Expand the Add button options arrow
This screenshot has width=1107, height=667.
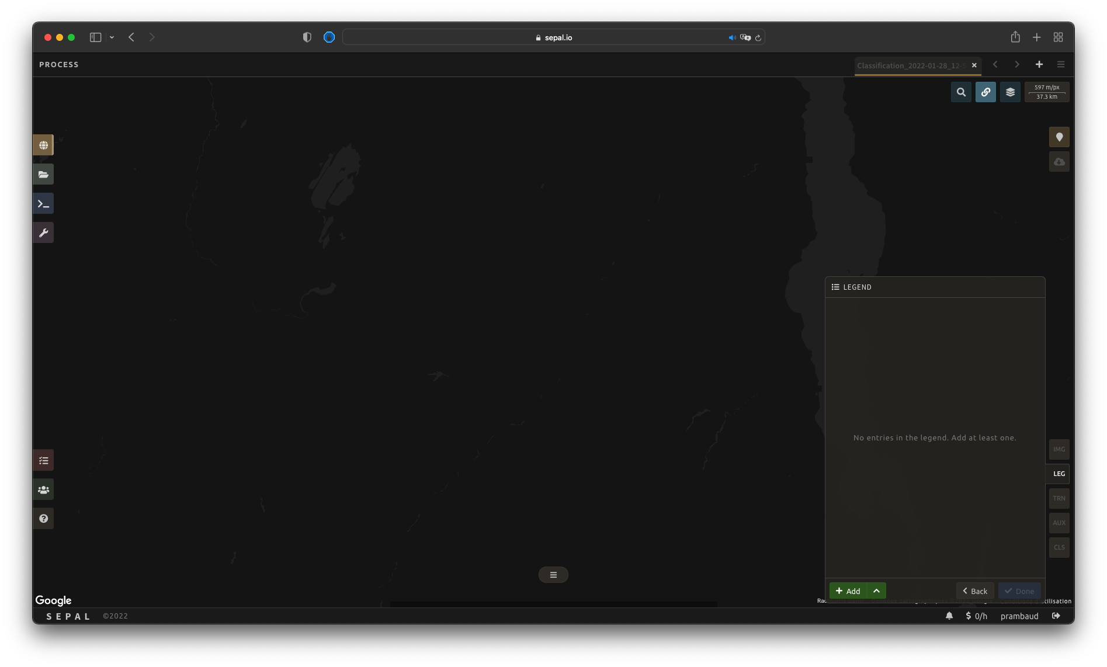876,591
